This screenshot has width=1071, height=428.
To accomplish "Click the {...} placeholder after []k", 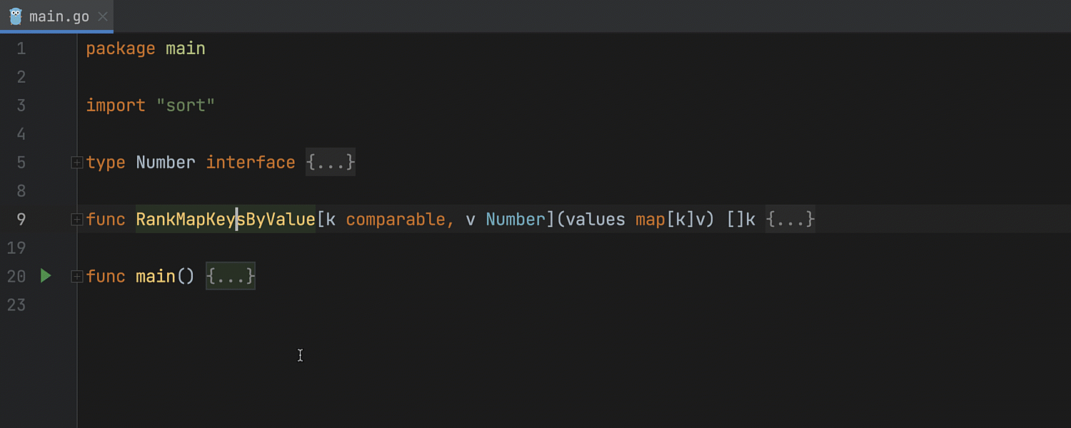I will click(790, 220).
